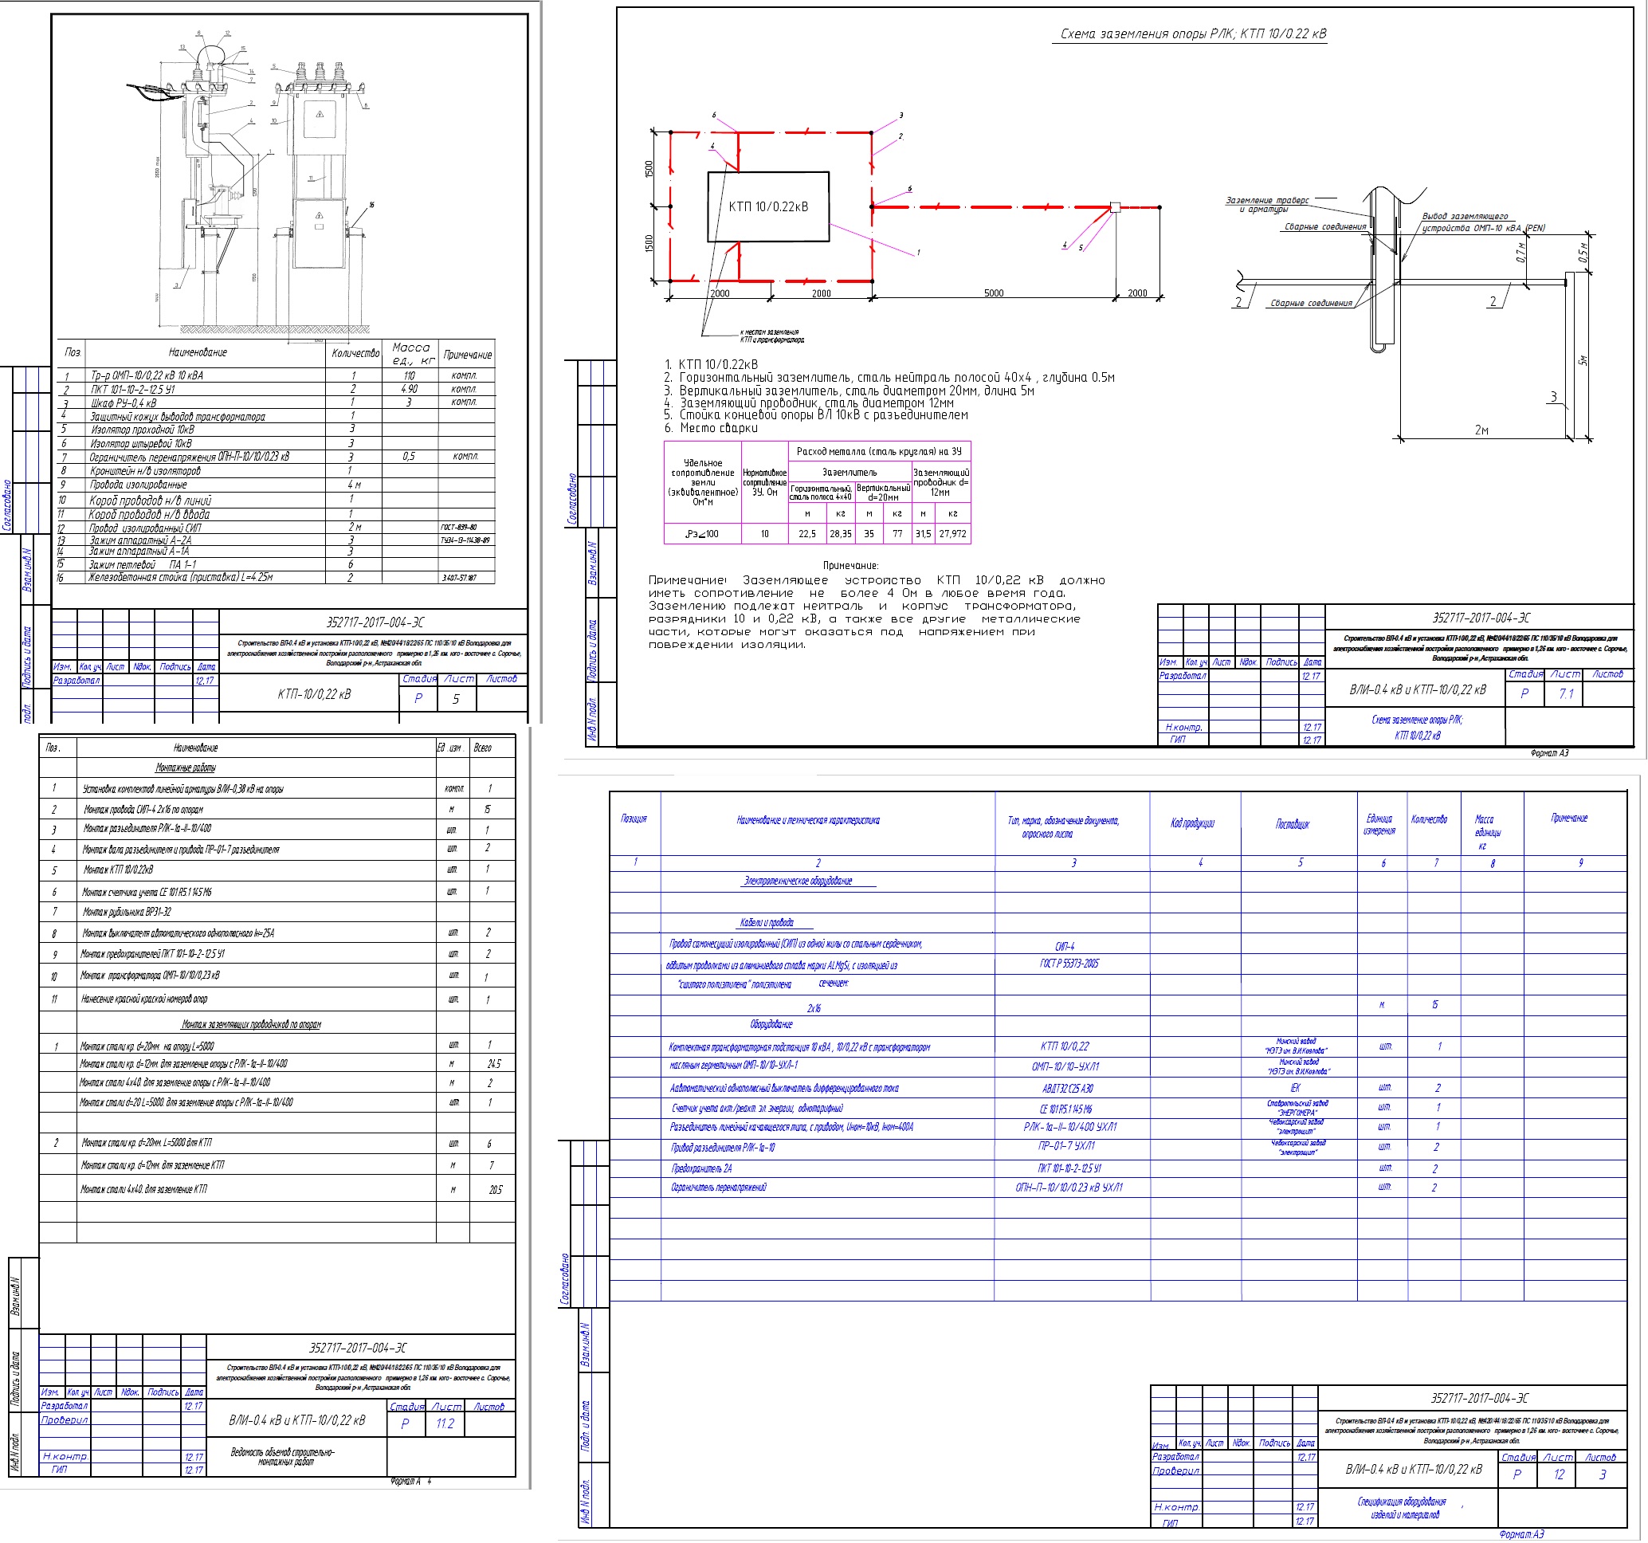Select row 'Счетчик учета акт./реакт. эл. энергии, однотарифный'
Image resolution: width=1648 pixels, height=1543 pixels.
pyautogui.click(x=1116, y=1109)
